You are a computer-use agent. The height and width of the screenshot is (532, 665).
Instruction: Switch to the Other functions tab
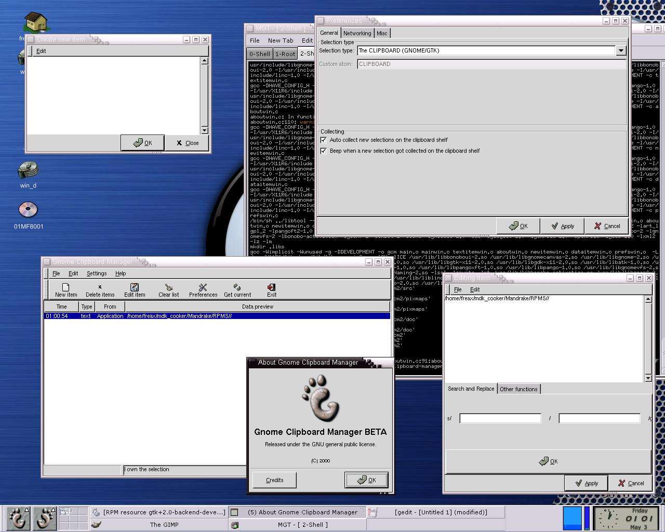click(x=518, y=389)
